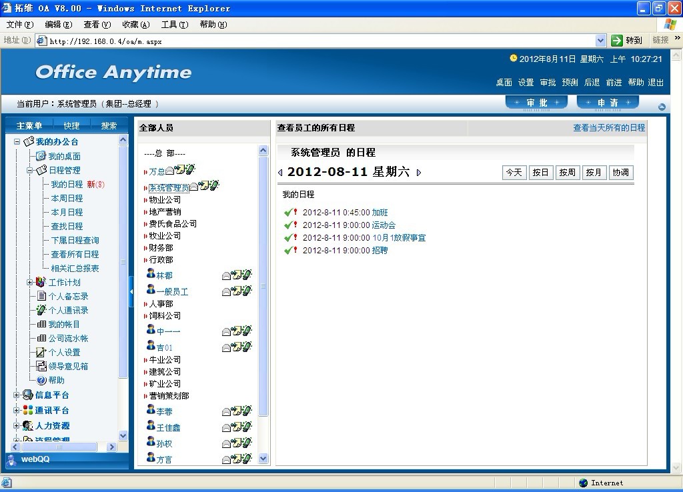
Task: Open 个人备忘录 memo icon in tree
Action: (x=41, y=296)
